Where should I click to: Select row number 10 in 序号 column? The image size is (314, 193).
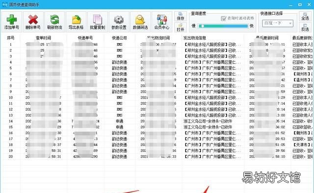coord(11,97)
